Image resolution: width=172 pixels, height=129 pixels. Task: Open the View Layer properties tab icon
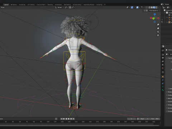tap(163, 61)
